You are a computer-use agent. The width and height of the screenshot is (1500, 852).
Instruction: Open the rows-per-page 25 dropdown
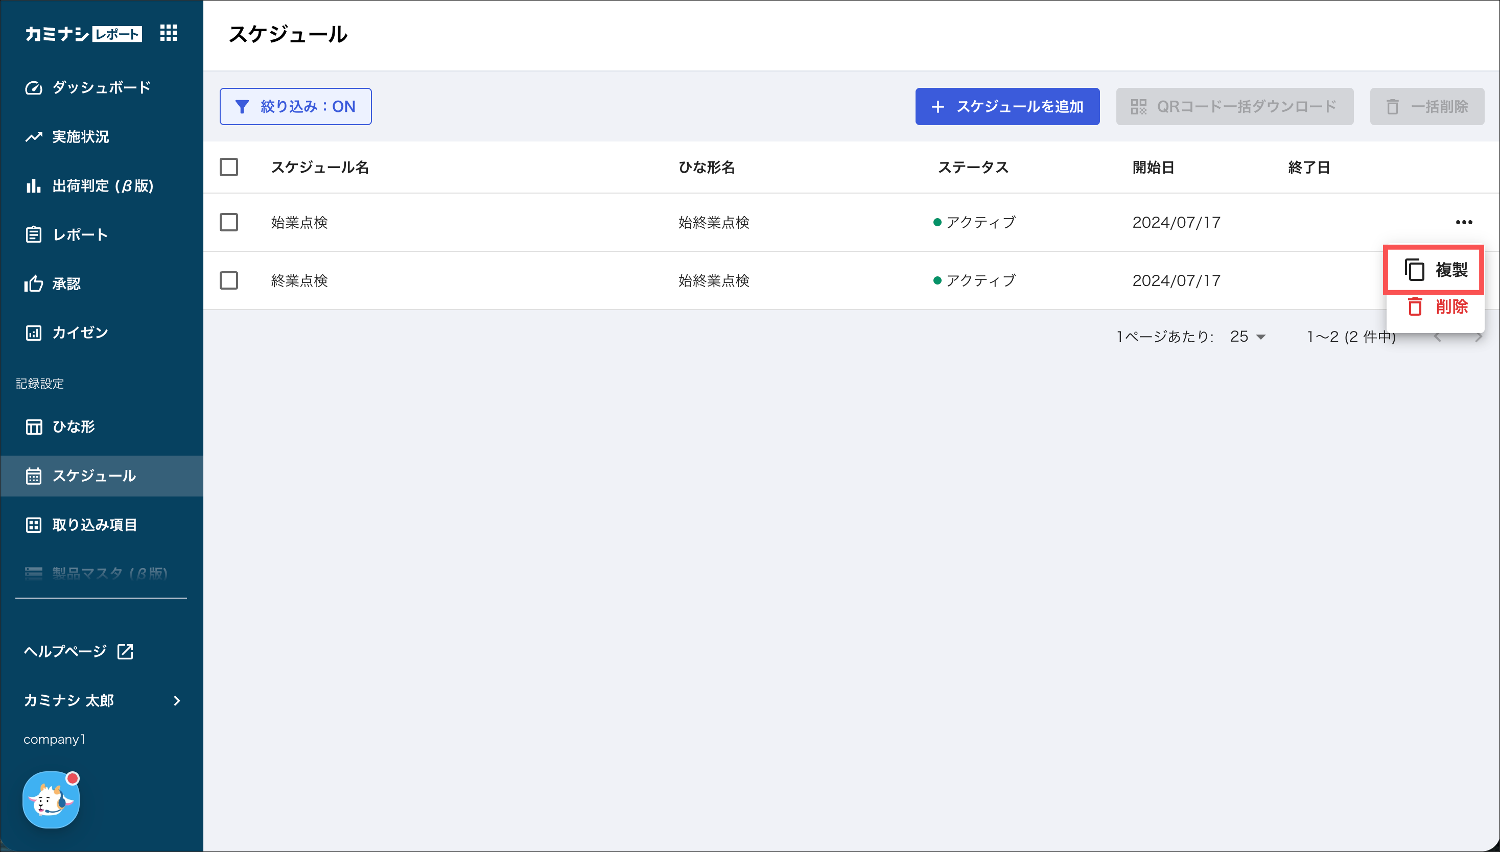[x=1248, y=337]
